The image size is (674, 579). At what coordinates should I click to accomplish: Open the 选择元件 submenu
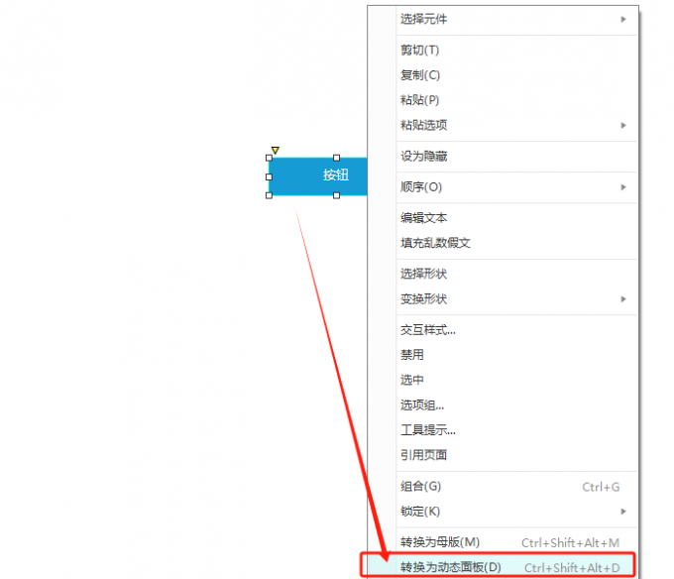point(503,20)
